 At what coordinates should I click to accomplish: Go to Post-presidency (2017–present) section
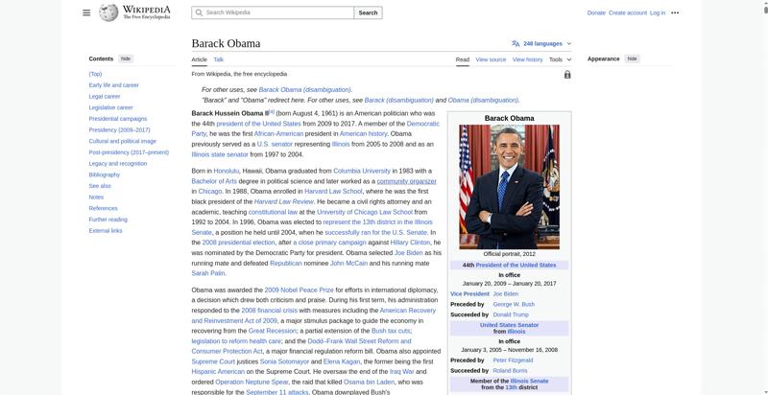point(129,152)
